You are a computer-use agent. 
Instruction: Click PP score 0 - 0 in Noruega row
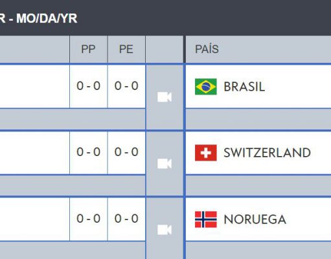pyautogui.click(x=89, y=219)
